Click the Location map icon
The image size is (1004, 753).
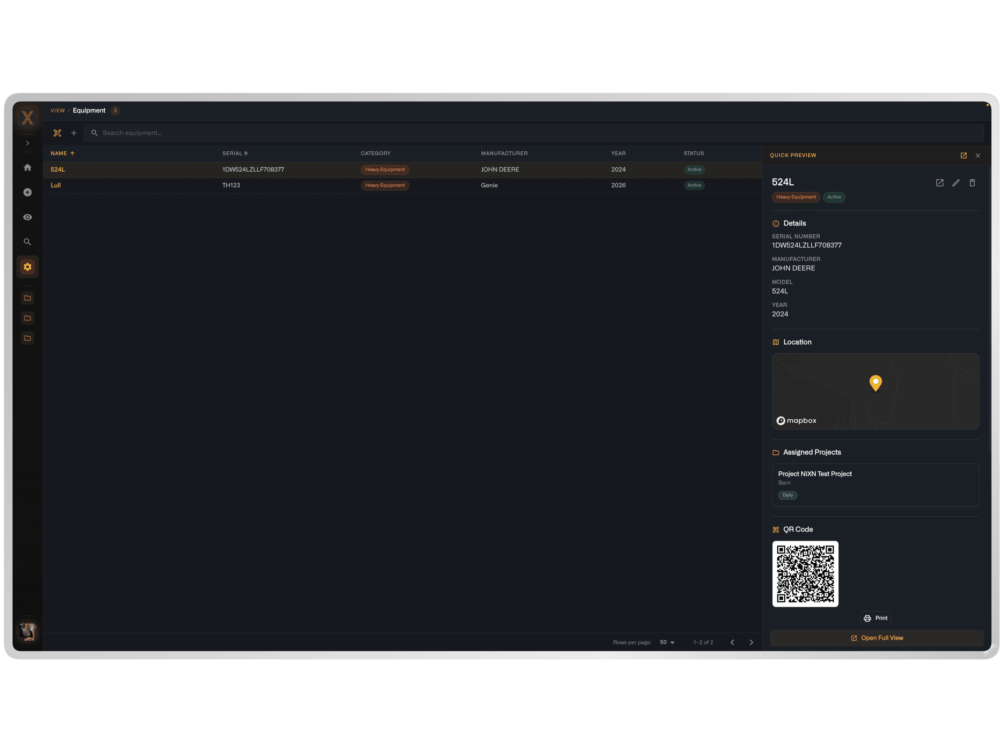click(x=776, y=342)
